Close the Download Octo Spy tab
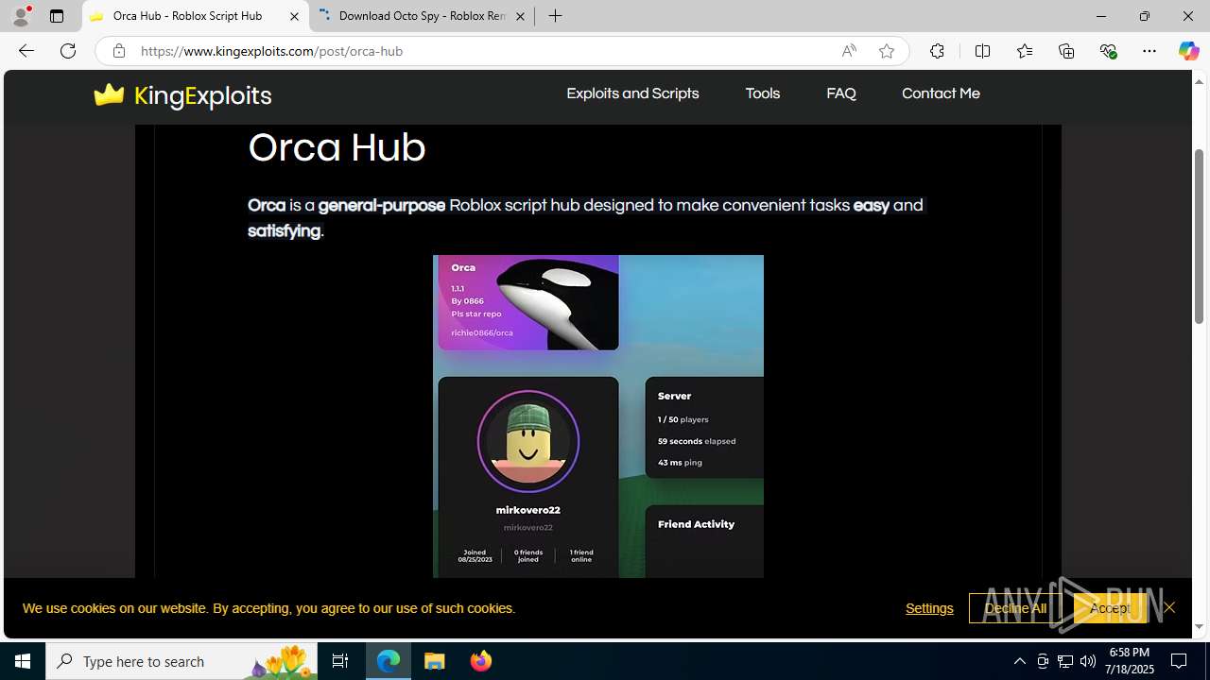 pyautogui.click(x=520, y=16)
